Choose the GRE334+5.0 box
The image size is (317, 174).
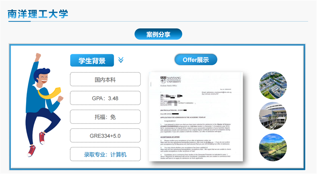[x=105, y=136]
